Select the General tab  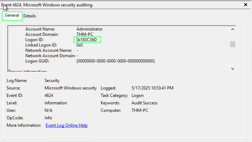[x=12, y=15]
